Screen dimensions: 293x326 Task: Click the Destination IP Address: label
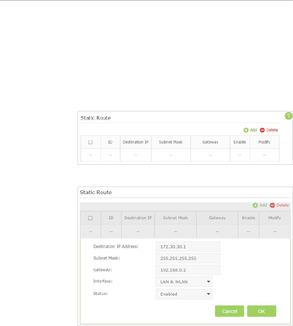click(x=116, y=246)
